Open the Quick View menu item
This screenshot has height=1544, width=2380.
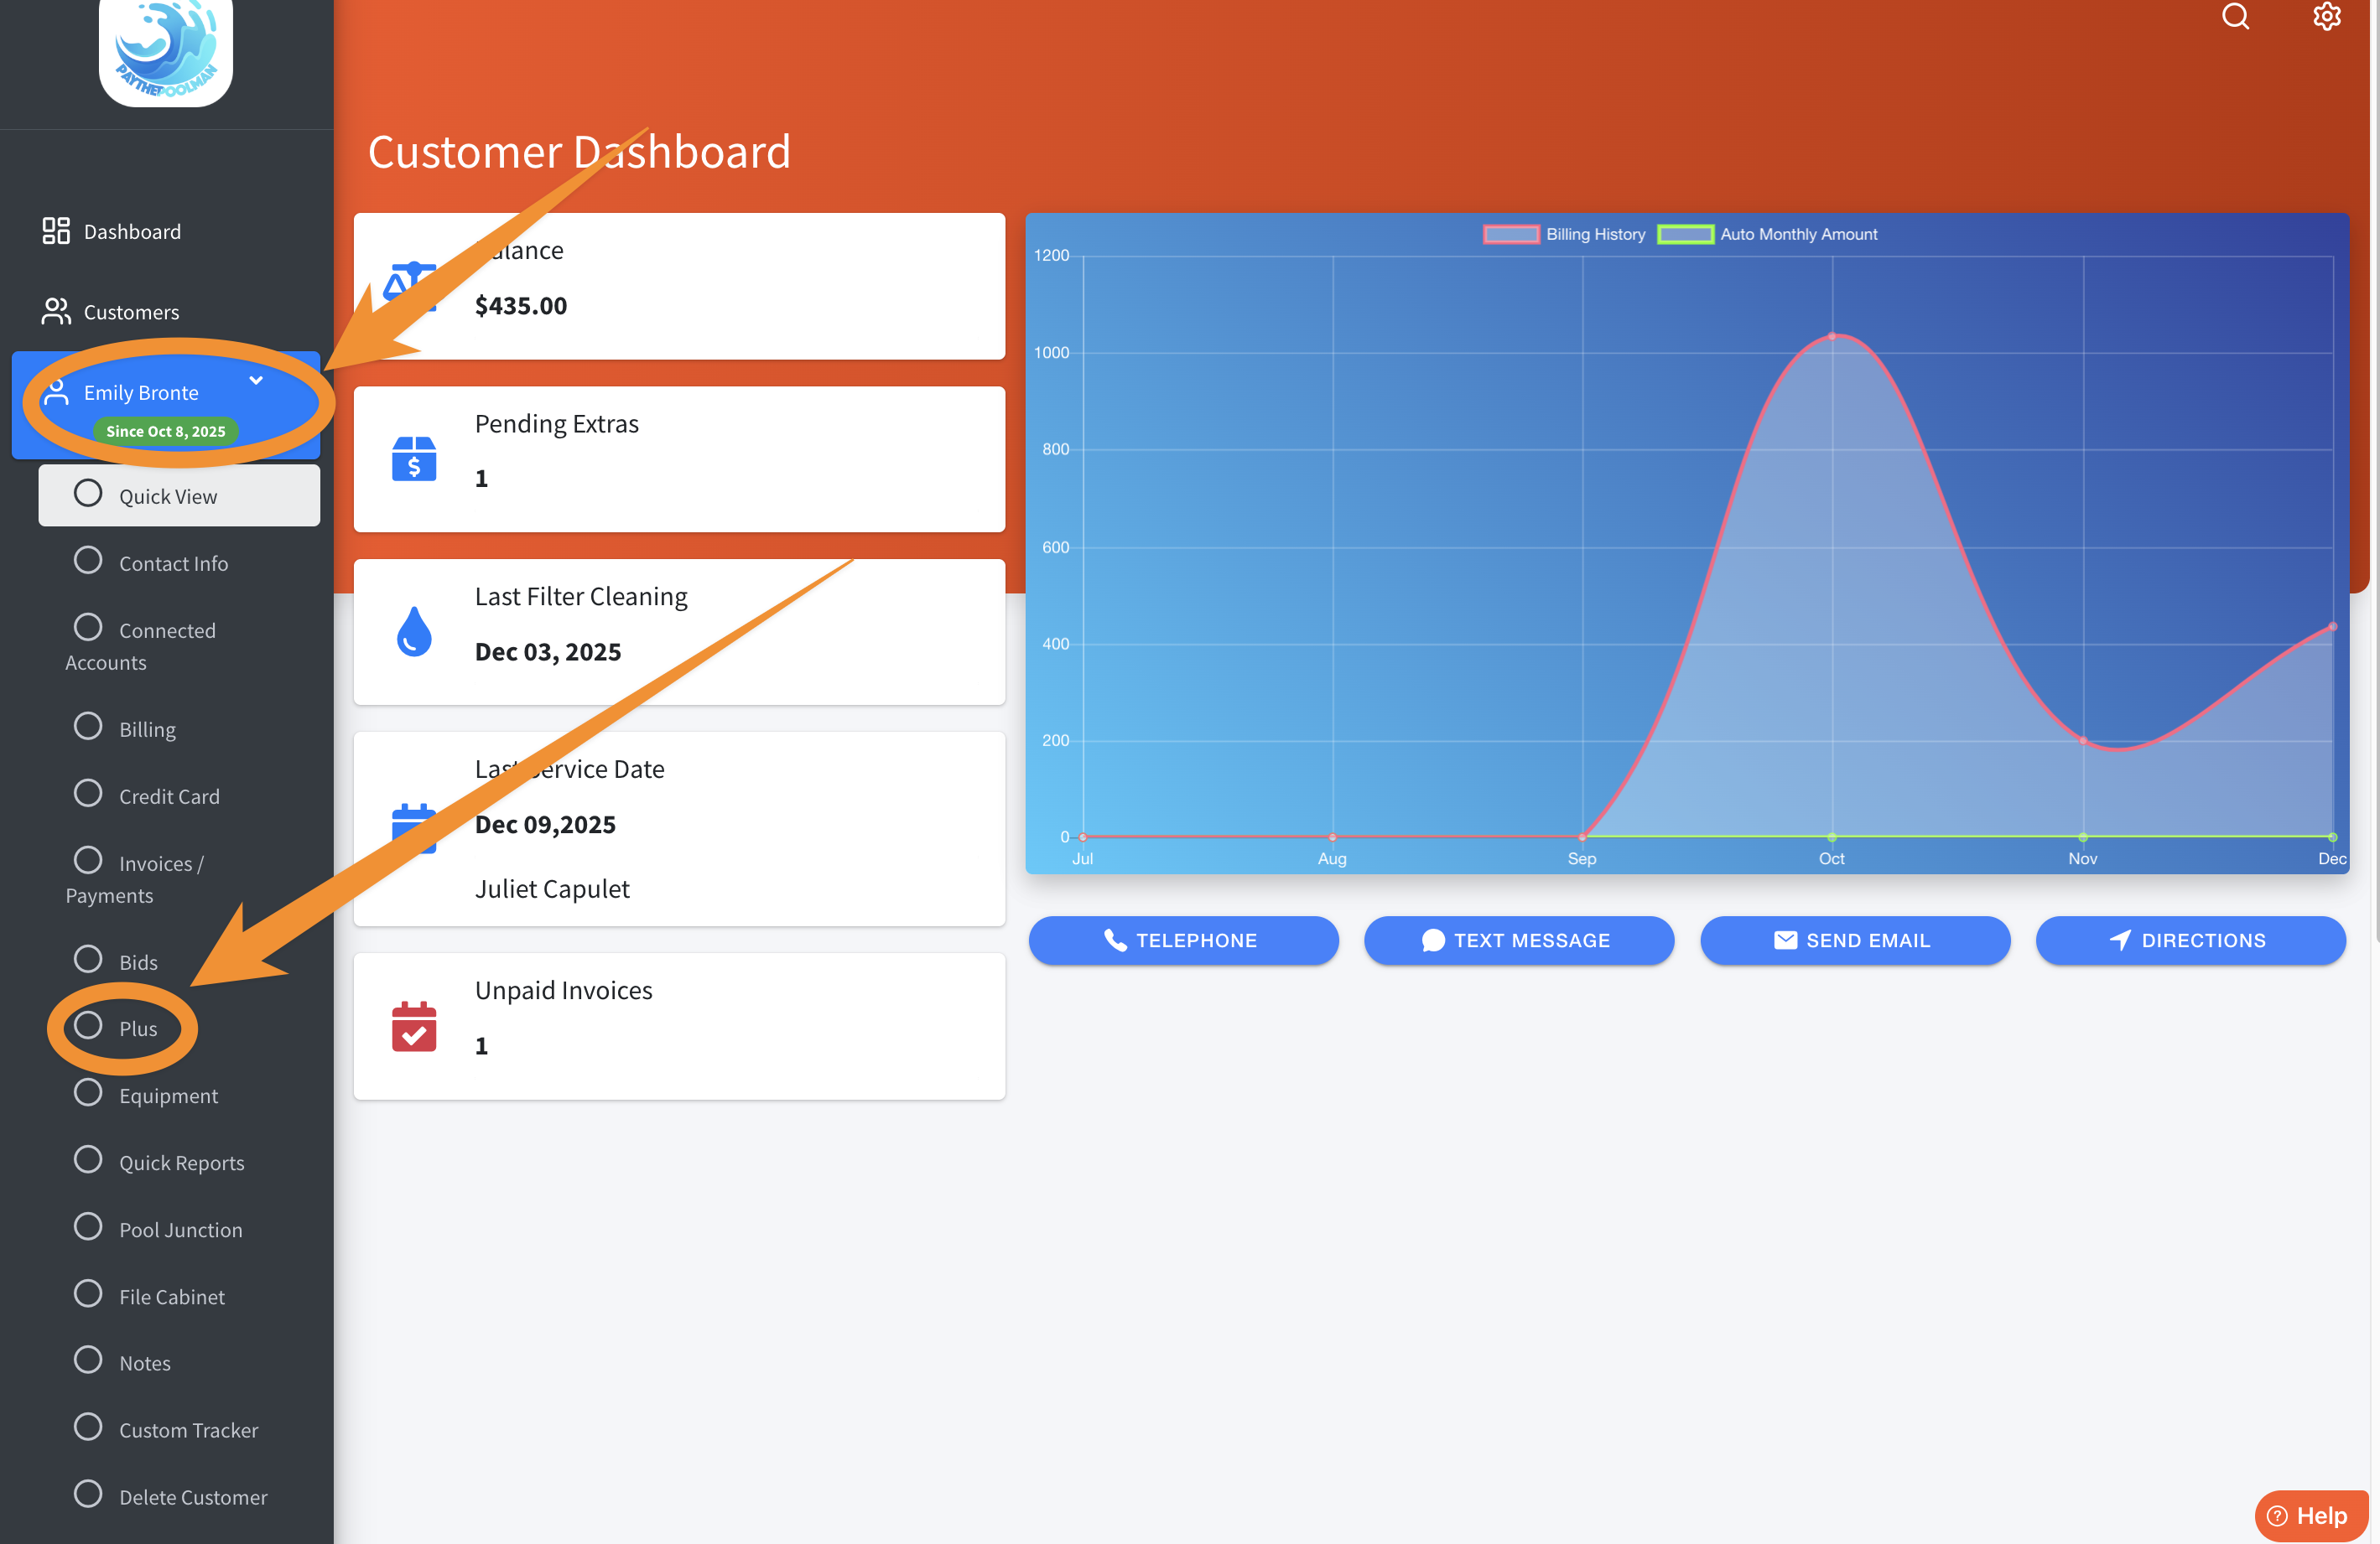point(168,495)
